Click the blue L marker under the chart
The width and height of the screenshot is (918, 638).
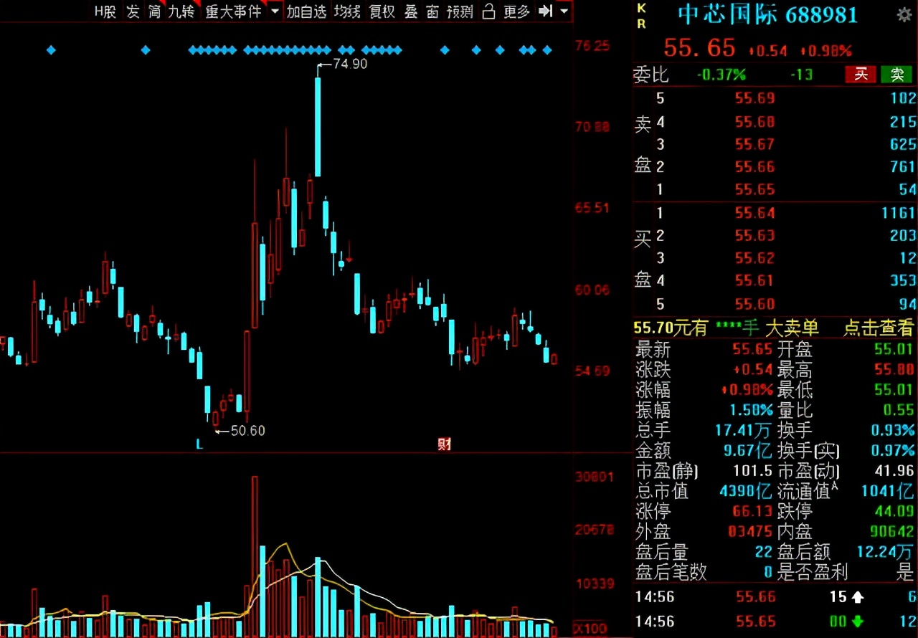[x=199, y=444]
